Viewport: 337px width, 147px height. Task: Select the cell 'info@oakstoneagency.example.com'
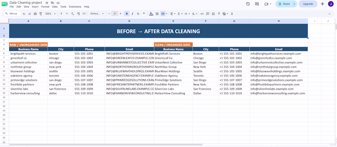(278, 76)
